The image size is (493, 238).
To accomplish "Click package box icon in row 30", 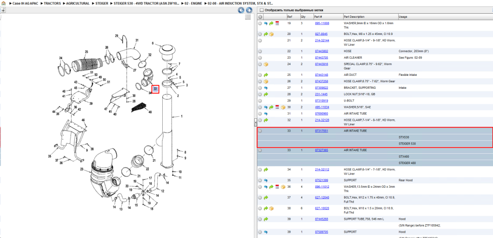I will 282,107.
